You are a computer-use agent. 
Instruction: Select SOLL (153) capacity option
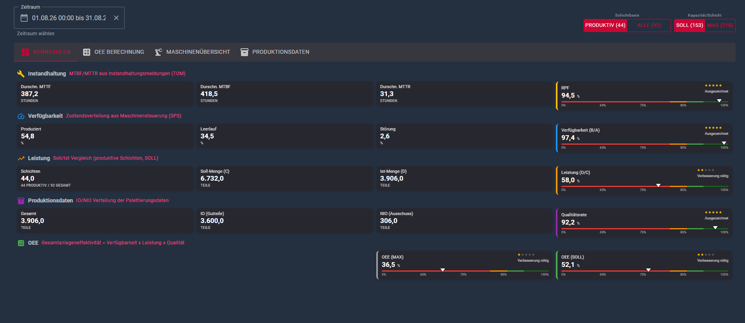tap(690, 25)
